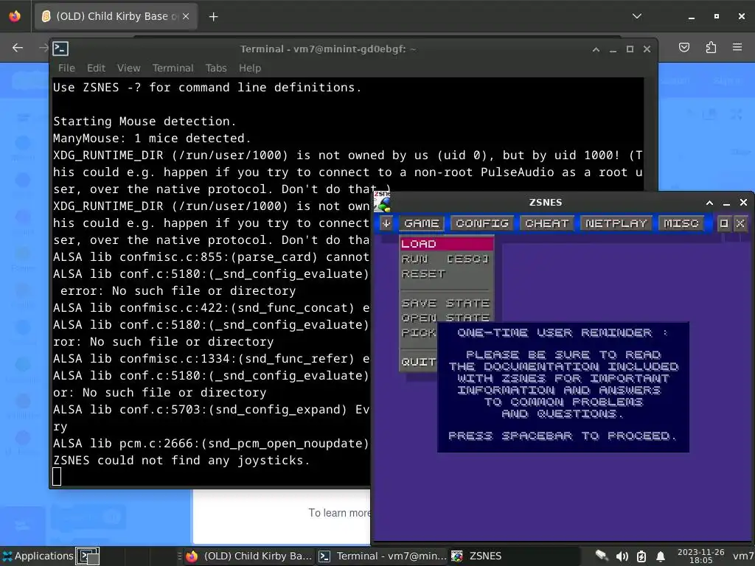Open the Terminal Help menu
This screenshot has height=566, width=755.
tap(250, 68)
